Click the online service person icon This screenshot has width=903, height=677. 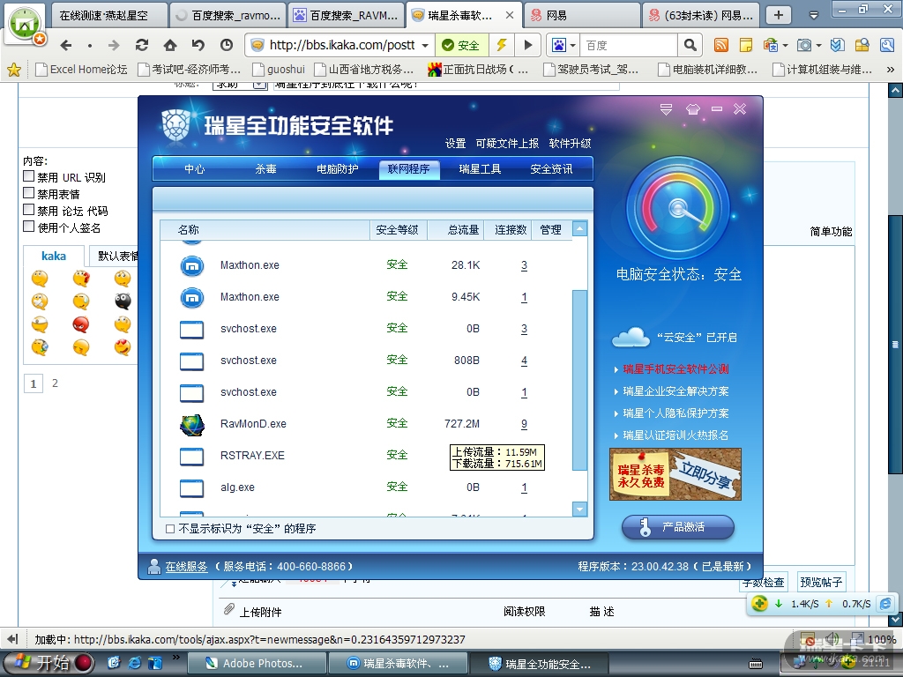153,567
